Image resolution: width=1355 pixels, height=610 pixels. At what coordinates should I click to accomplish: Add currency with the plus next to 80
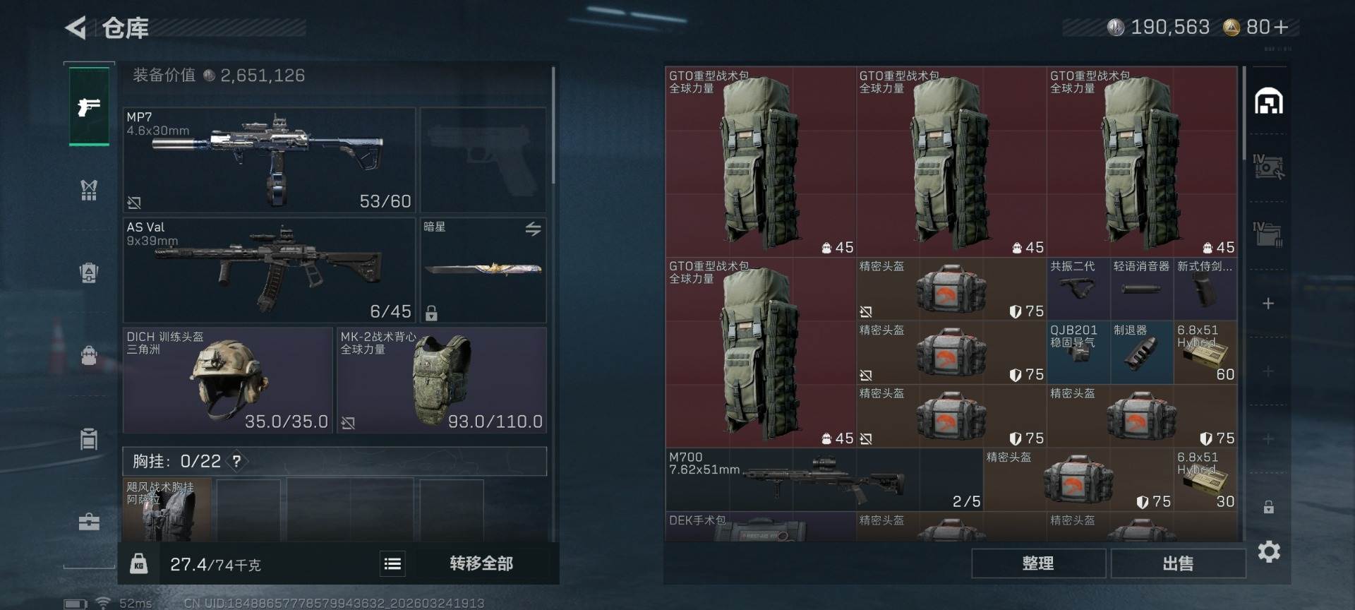pyautogui.click(x=1282, y=28)
